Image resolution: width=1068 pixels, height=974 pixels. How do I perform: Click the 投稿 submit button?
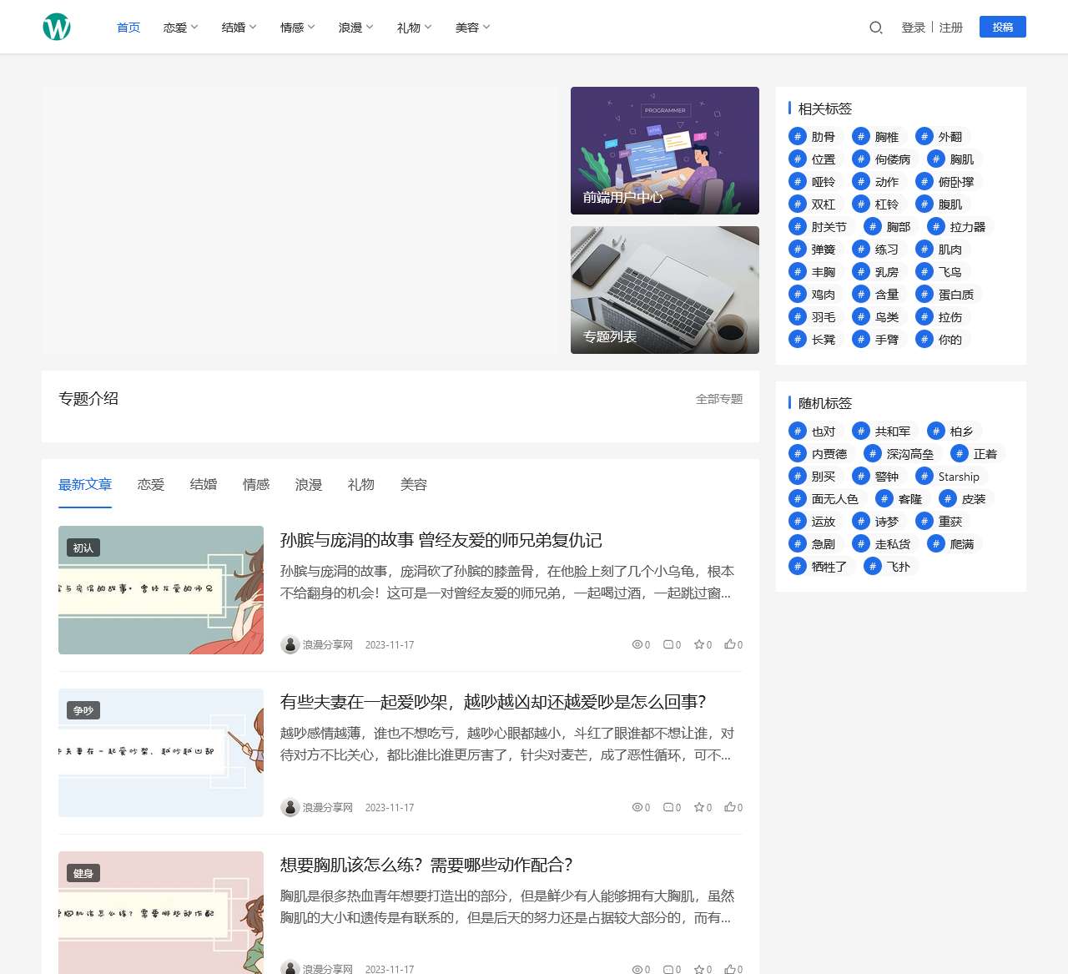1002,27
